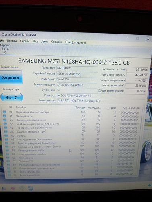Click status circle of Свободные резервные блоки (чип)

coord(5,124)
